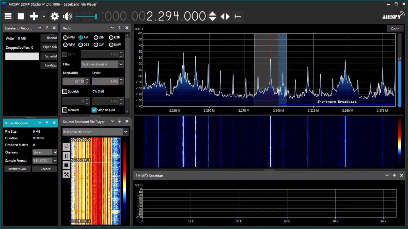Pin the Source Baseband File Player panel
This screenshot has width=408, height=229.
[x=120, y=121]
